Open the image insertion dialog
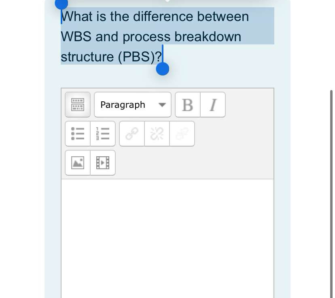The width and height of the screenshot is (335, 298). tap(78, 163)
